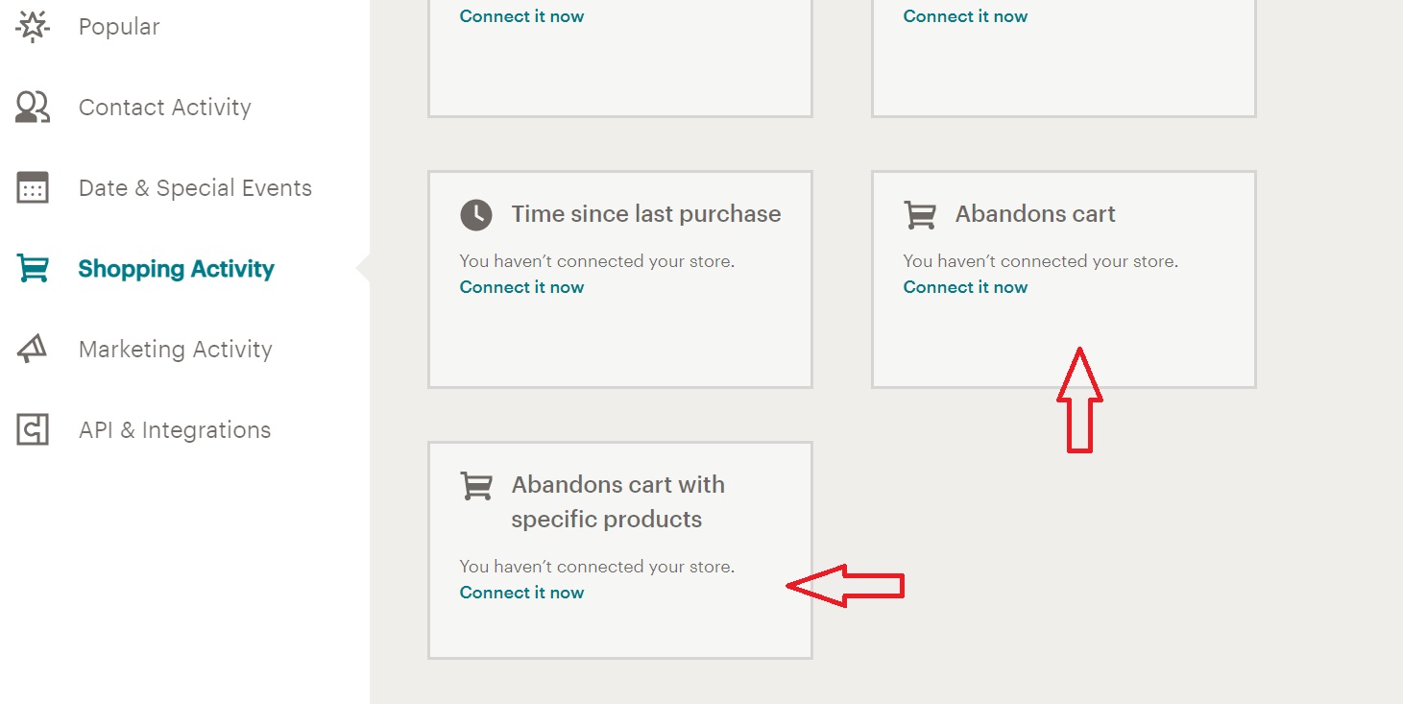Image resolution: width=1403 pixels, height=704 pixels.
Task: Click the API & Integrations icon
Action: click(x=33, y=429)
